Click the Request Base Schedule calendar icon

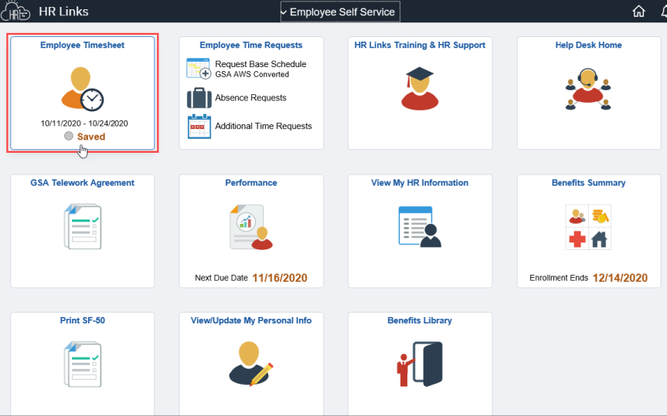199,69
